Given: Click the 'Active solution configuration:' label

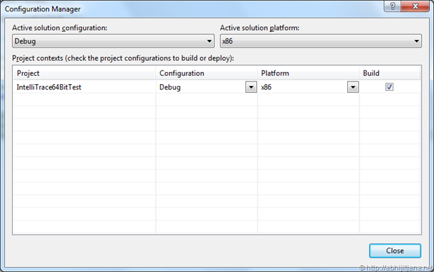Looking at the screenshot, I should [x=60, y=28].
